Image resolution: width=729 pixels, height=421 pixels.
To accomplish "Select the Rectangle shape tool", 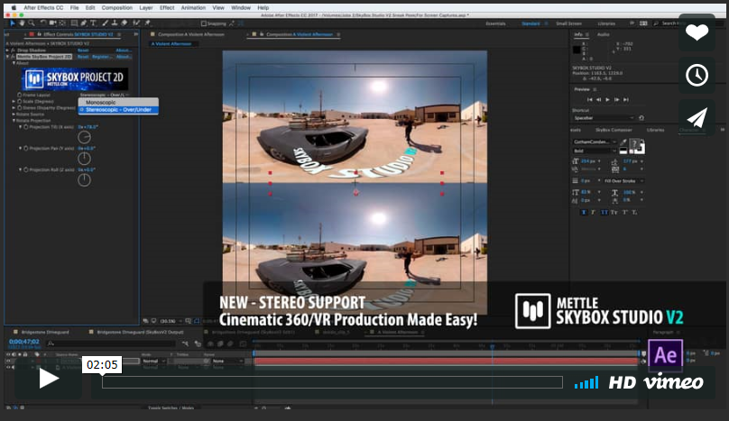I will (x=74, y=23).
